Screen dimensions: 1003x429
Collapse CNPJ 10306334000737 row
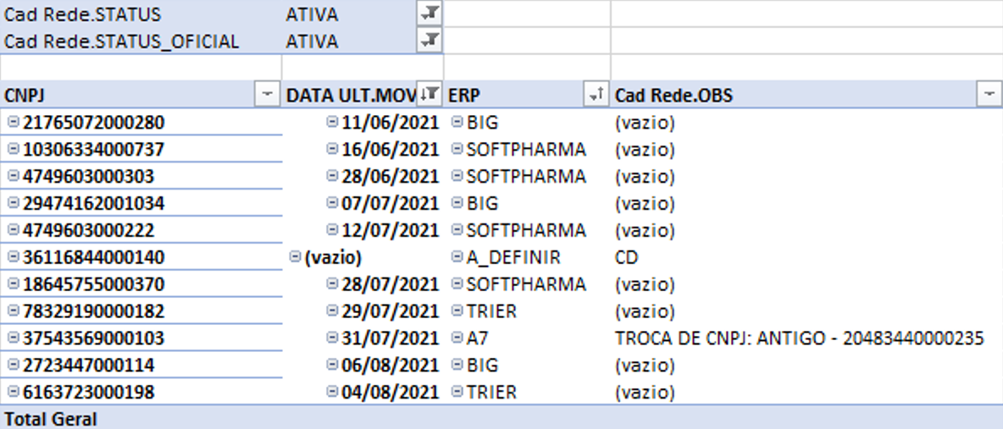tap(13, 150)
